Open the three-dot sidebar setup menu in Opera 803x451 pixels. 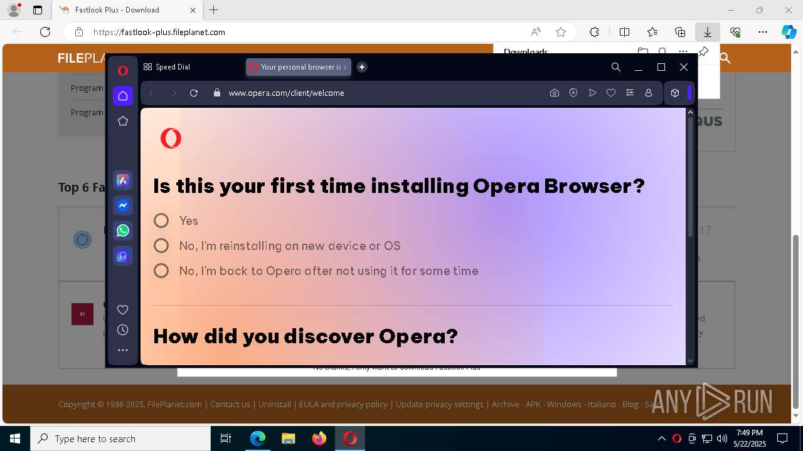click(123, 350)
